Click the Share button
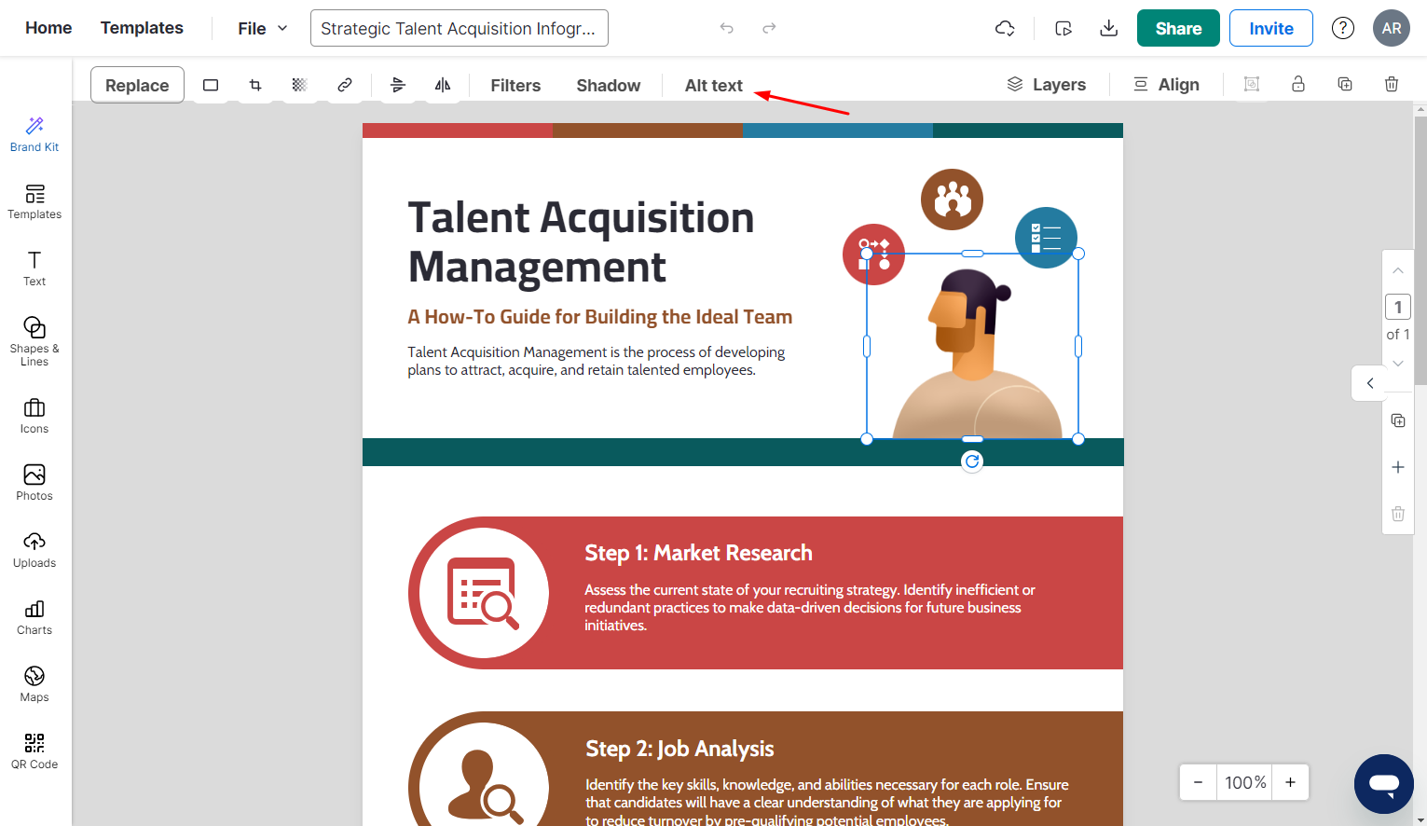Image resolution: width=1427 pixels, height=826 pixels. pos(1177,28)
